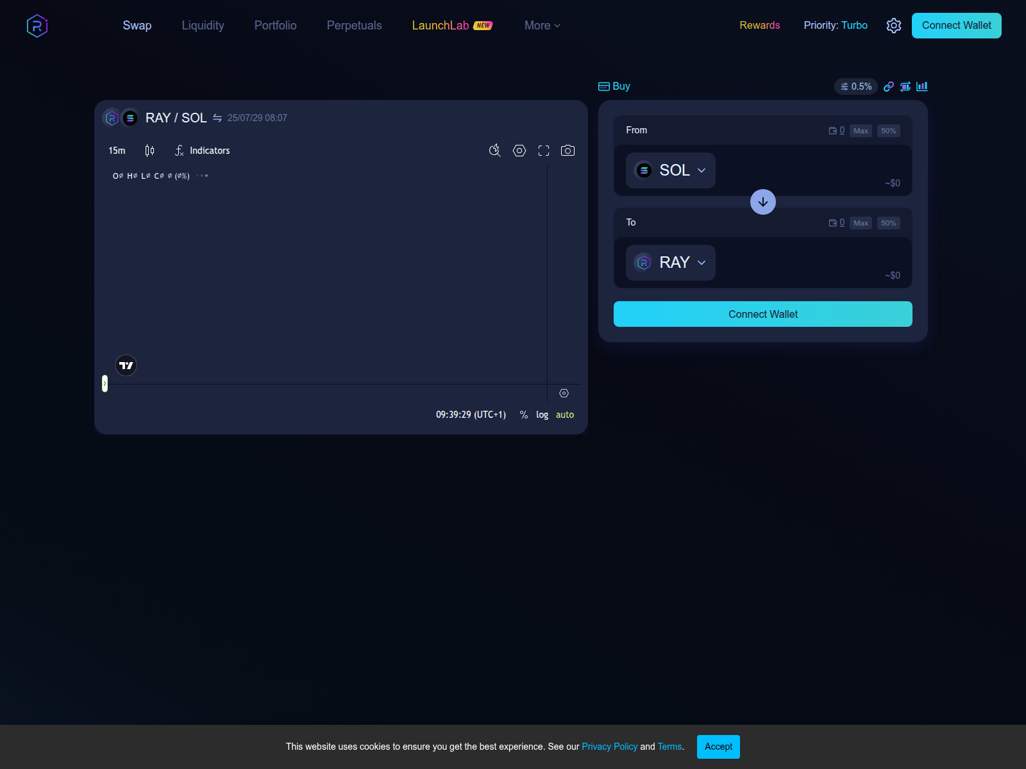Take a chart snapshot with camera icon
The width and height of the screenshot is (1026, 769).
[568, 151]
